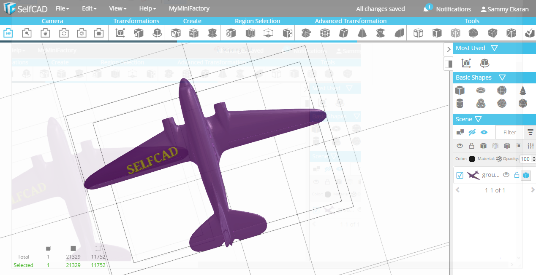Add a cube from Basic Shapes

click(x=460, y=90)
